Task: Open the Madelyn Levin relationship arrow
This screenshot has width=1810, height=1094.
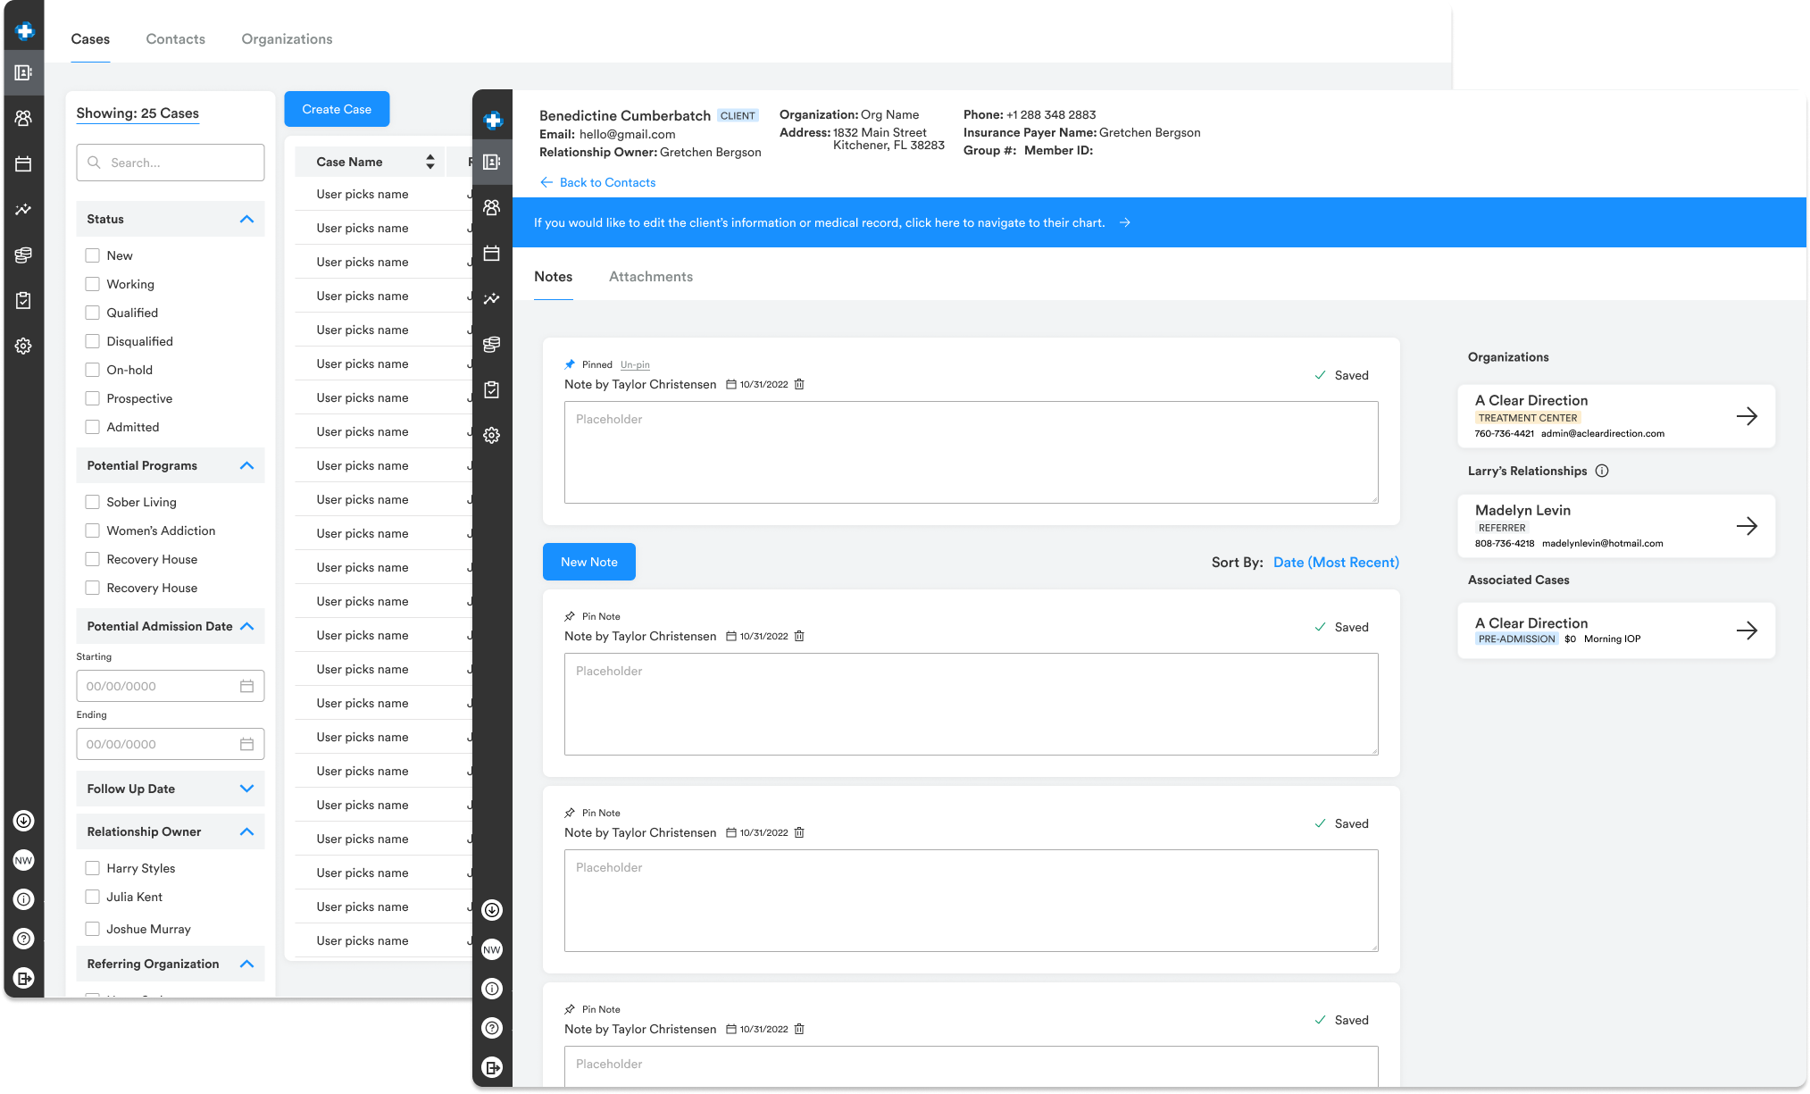Action: 1747,526
